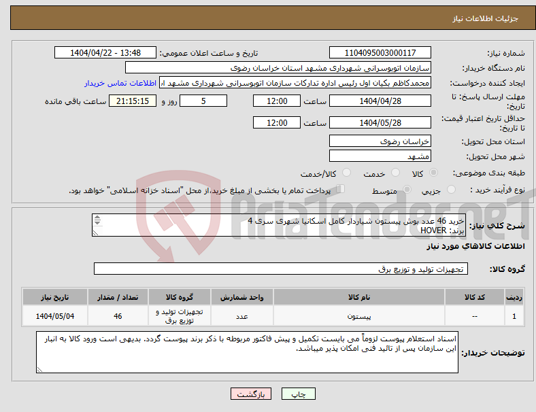The height and width of the screenshot is (412, 536).
Task: Click the delivery province field خراسان رضوی
Action: (380, 141)
